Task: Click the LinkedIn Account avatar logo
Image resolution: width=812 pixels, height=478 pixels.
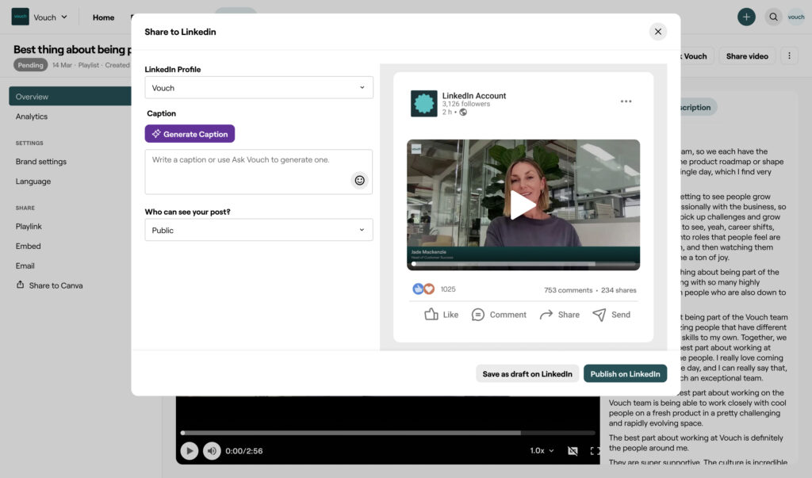Action: (x=423, y=104)
